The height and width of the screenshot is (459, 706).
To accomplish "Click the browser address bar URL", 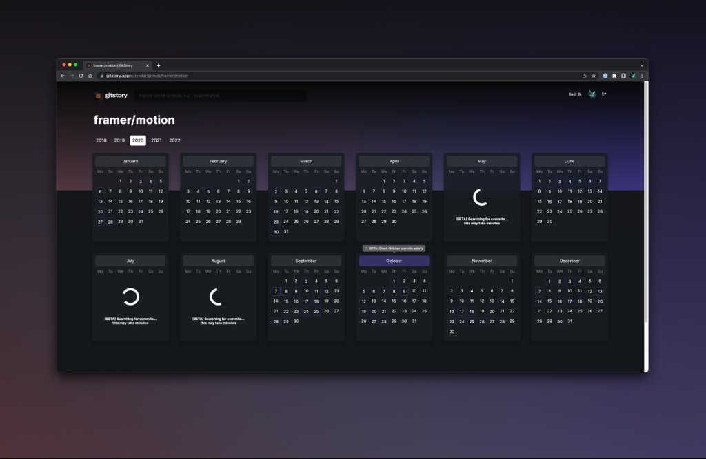I will click(148, 76).
